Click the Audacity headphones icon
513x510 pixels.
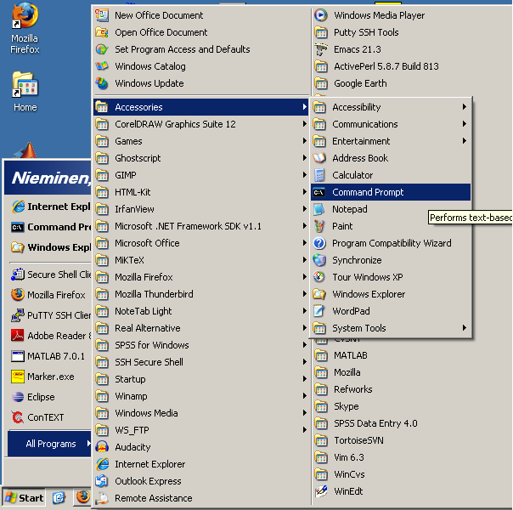(x=102, y=447)
